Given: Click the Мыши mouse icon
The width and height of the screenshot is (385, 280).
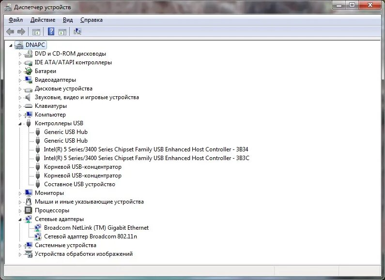Looking at the screenshot, I should point(29,202).
